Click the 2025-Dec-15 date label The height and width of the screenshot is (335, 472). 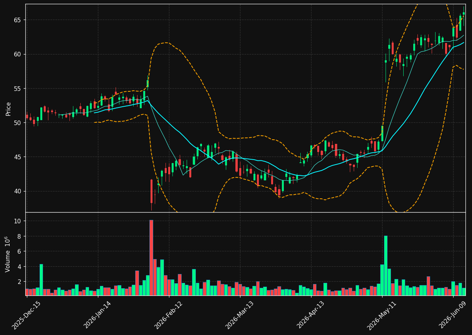coord(26,315)
